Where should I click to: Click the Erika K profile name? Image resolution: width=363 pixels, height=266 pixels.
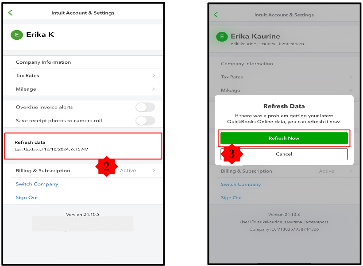[x=40, y=35]
